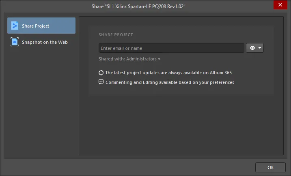Screen dimensions: 291x176
Task: Click the small arrow after Administrators
Action: (x=159, y=59)
